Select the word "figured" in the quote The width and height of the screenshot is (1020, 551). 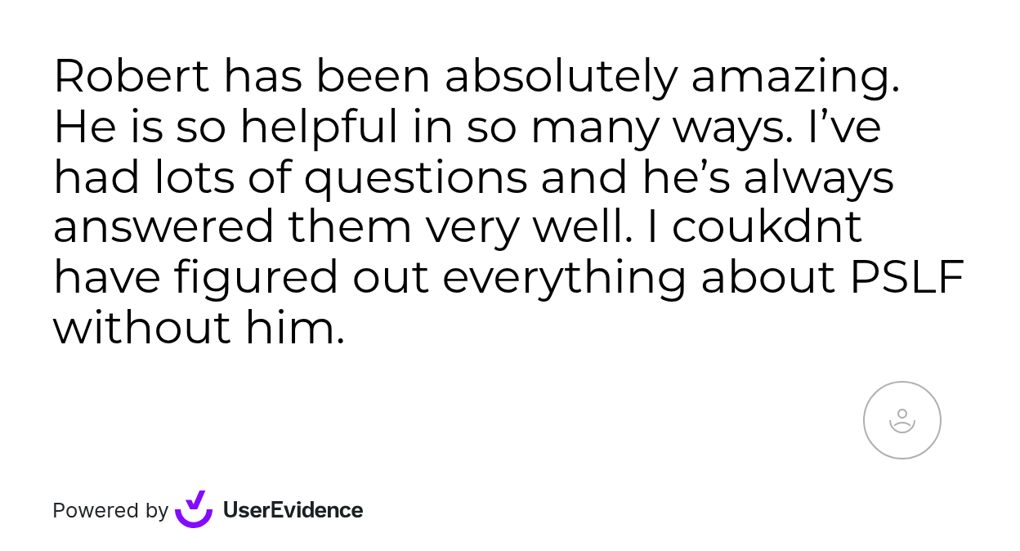pos(255,277)
